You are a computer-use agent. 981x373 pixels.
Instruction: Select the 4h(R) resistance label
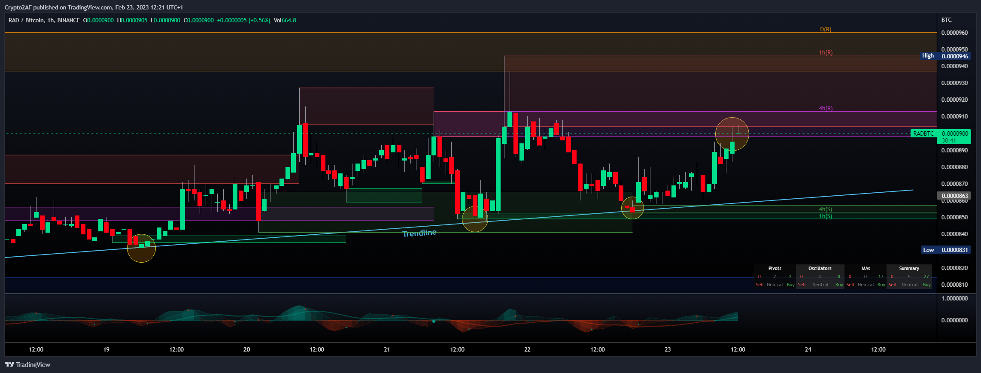coord(826,109)
